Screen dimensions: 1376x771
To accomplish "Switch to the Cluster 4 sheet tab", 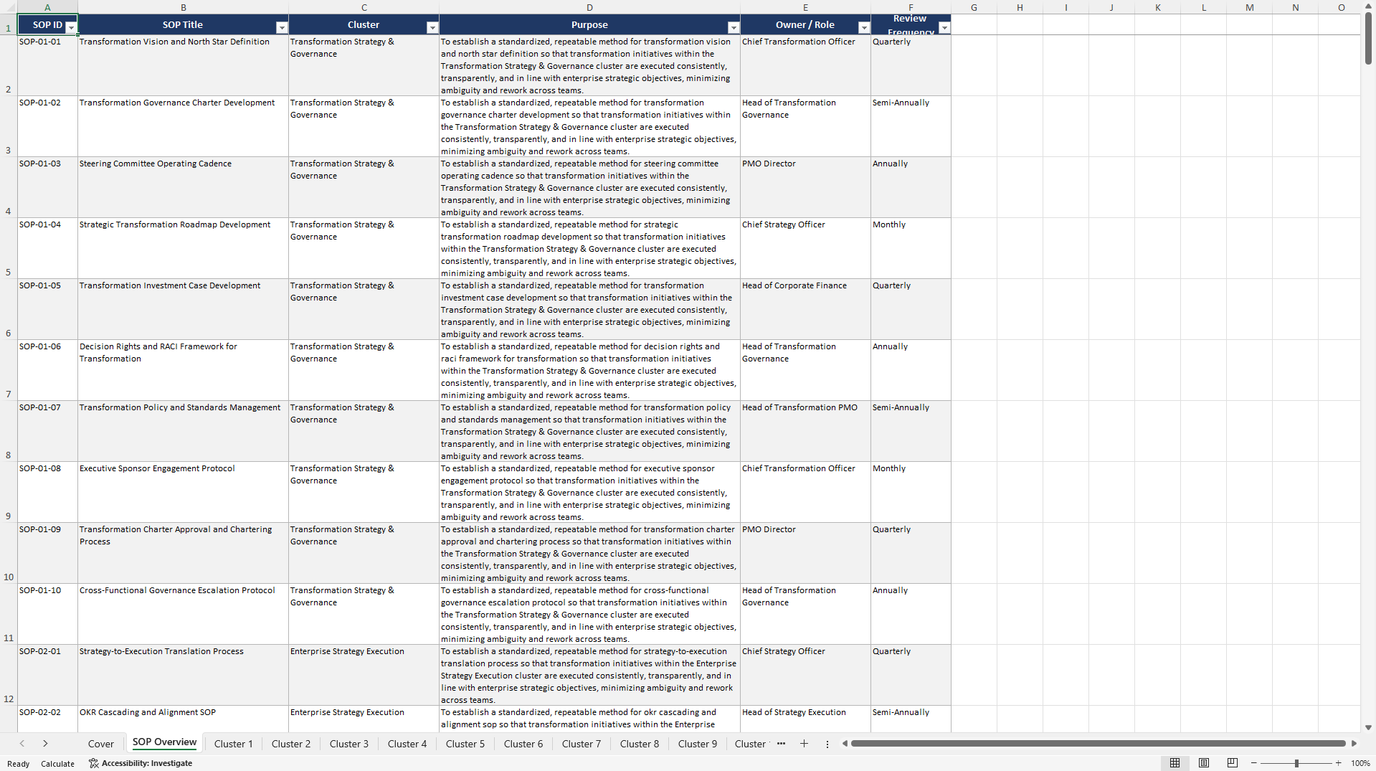I will tap(407, 744).
